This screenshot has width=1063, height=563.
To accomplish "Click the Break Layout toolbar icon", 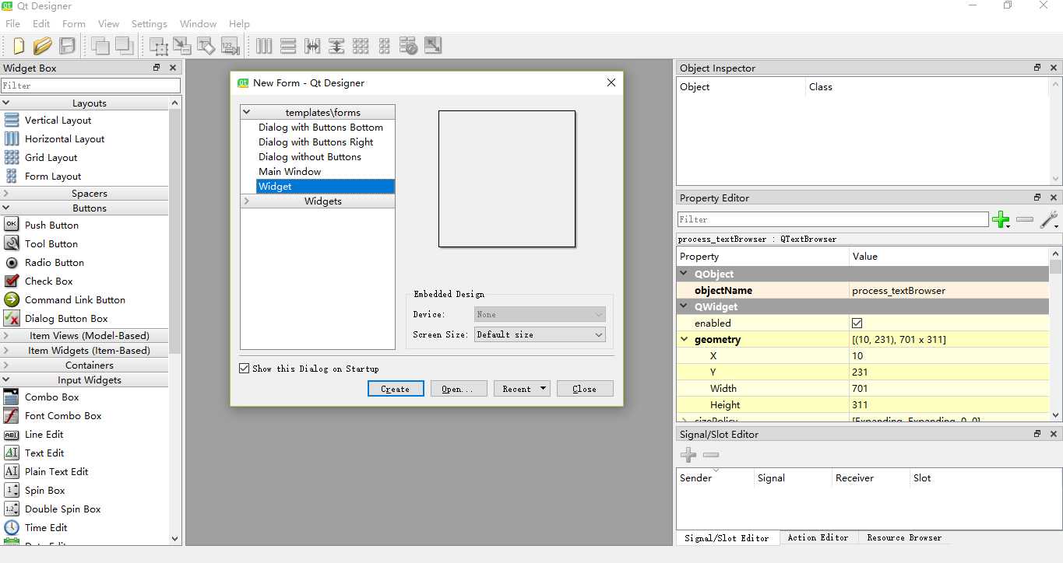I will click(x=409, y=46).
